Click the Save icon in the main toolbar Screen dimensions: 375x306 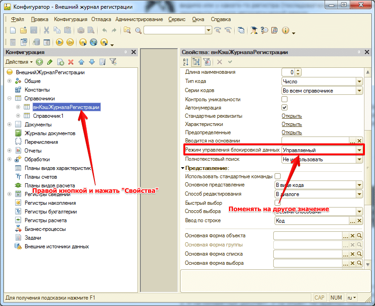pos(33,30)
